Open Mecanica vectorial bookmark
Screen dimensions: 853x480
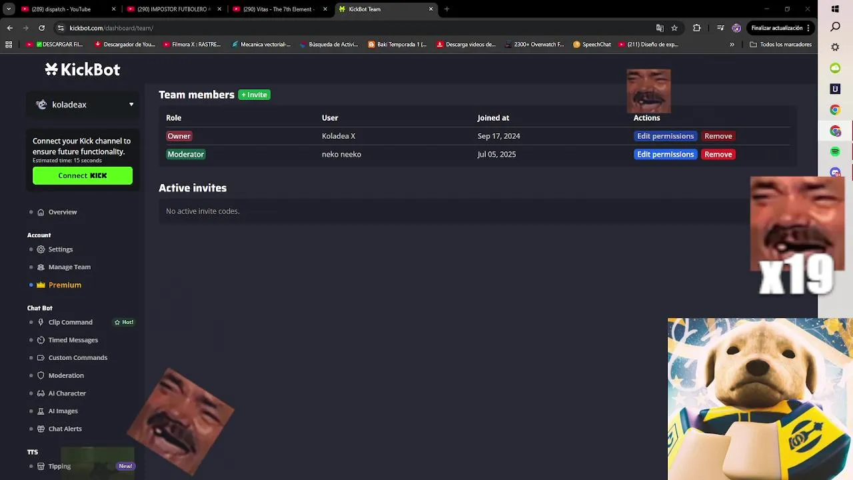pos(261,45)
